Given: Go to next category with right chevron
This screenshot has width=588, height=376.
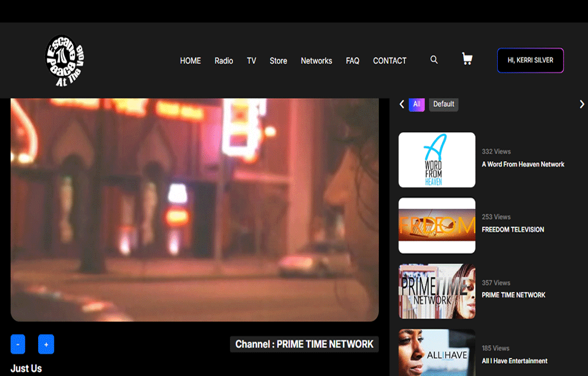Looking at the screenshot, I should pyautogui.click(x=581, y=104).
